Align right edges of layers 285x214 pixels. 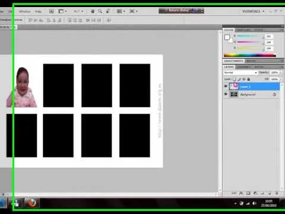point(59,20)
